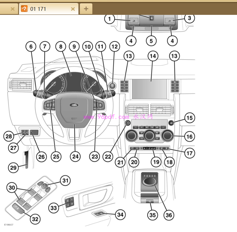Click the central touchscreen display in the diagram
Screen dimensions: 237x232
coord(149,88)
